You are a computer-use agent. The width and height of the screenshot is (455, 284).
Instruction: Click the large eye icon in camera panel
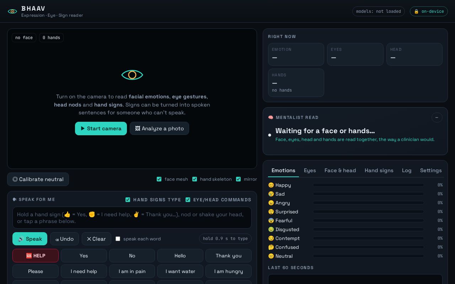pos(132,75)
